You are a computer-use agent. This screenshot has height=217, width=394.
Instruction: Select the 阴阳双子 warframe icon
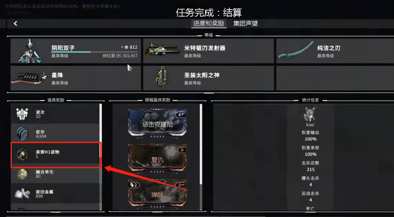pyautogui.click(x=30, y=51)
